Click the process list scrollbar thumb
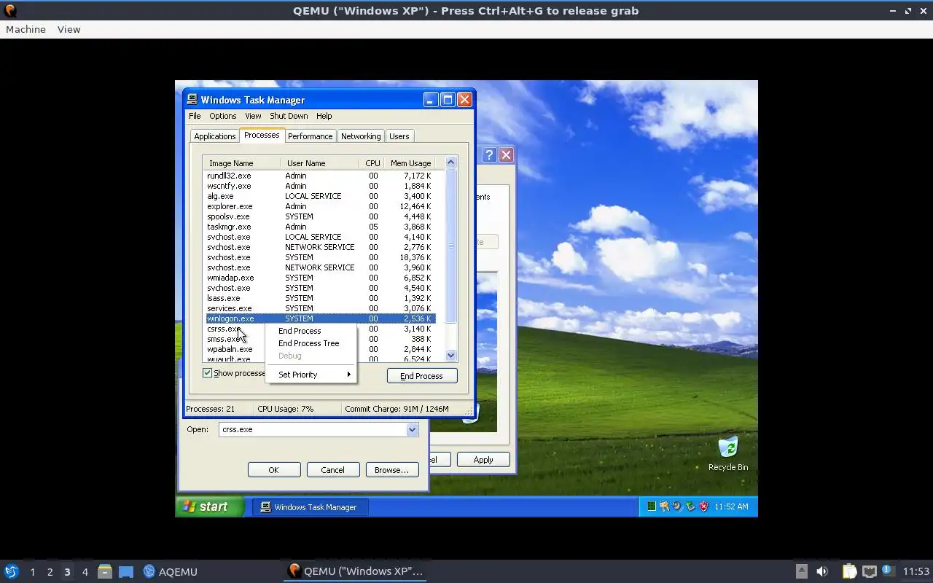The image size is (933, 583). [x=450, y=246]
